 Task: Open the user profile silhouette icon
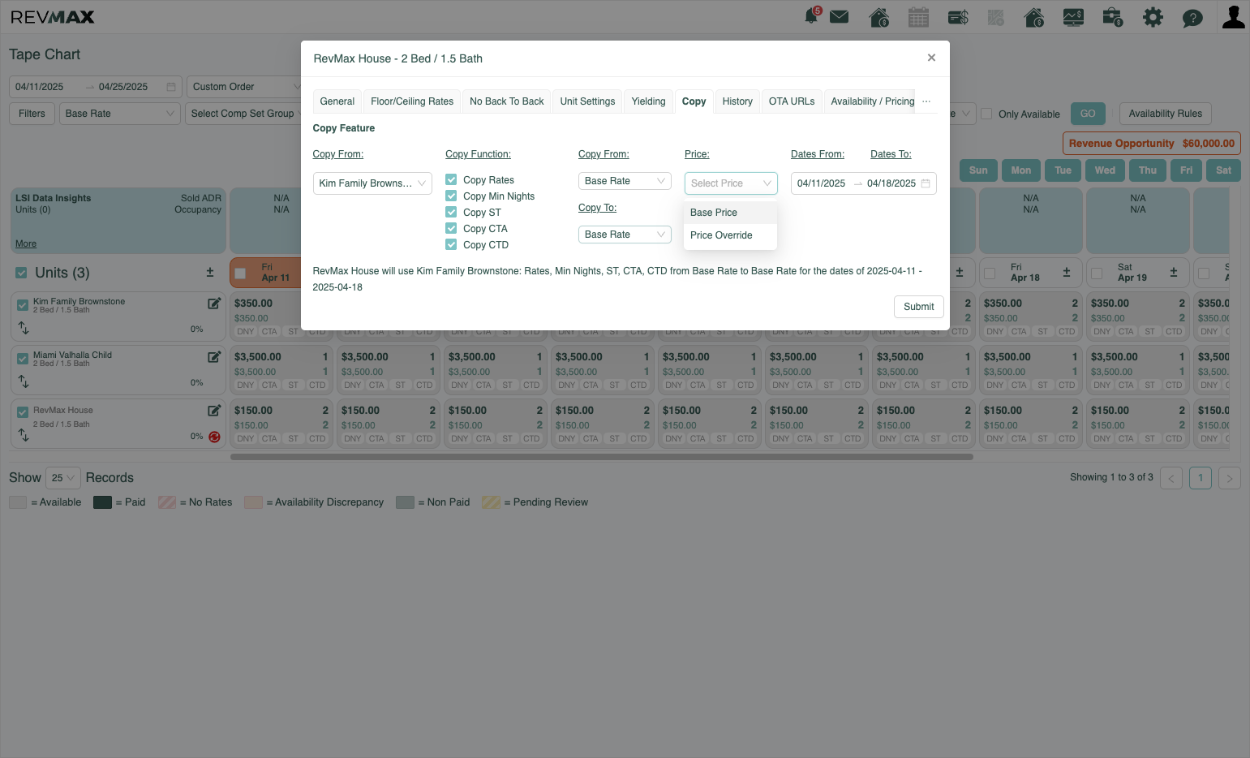point(1233,16)
